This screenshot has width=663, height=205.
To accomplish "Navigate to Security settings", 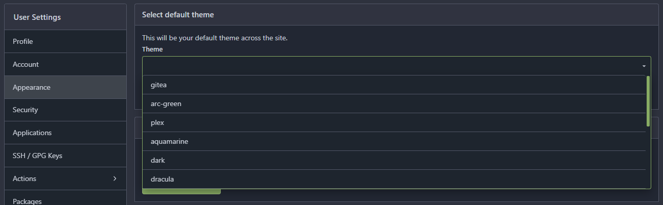I will coord(26,110).
